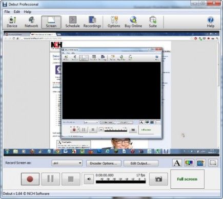
Task: Take a snapshot with the camera button
Action: (158, 179)
